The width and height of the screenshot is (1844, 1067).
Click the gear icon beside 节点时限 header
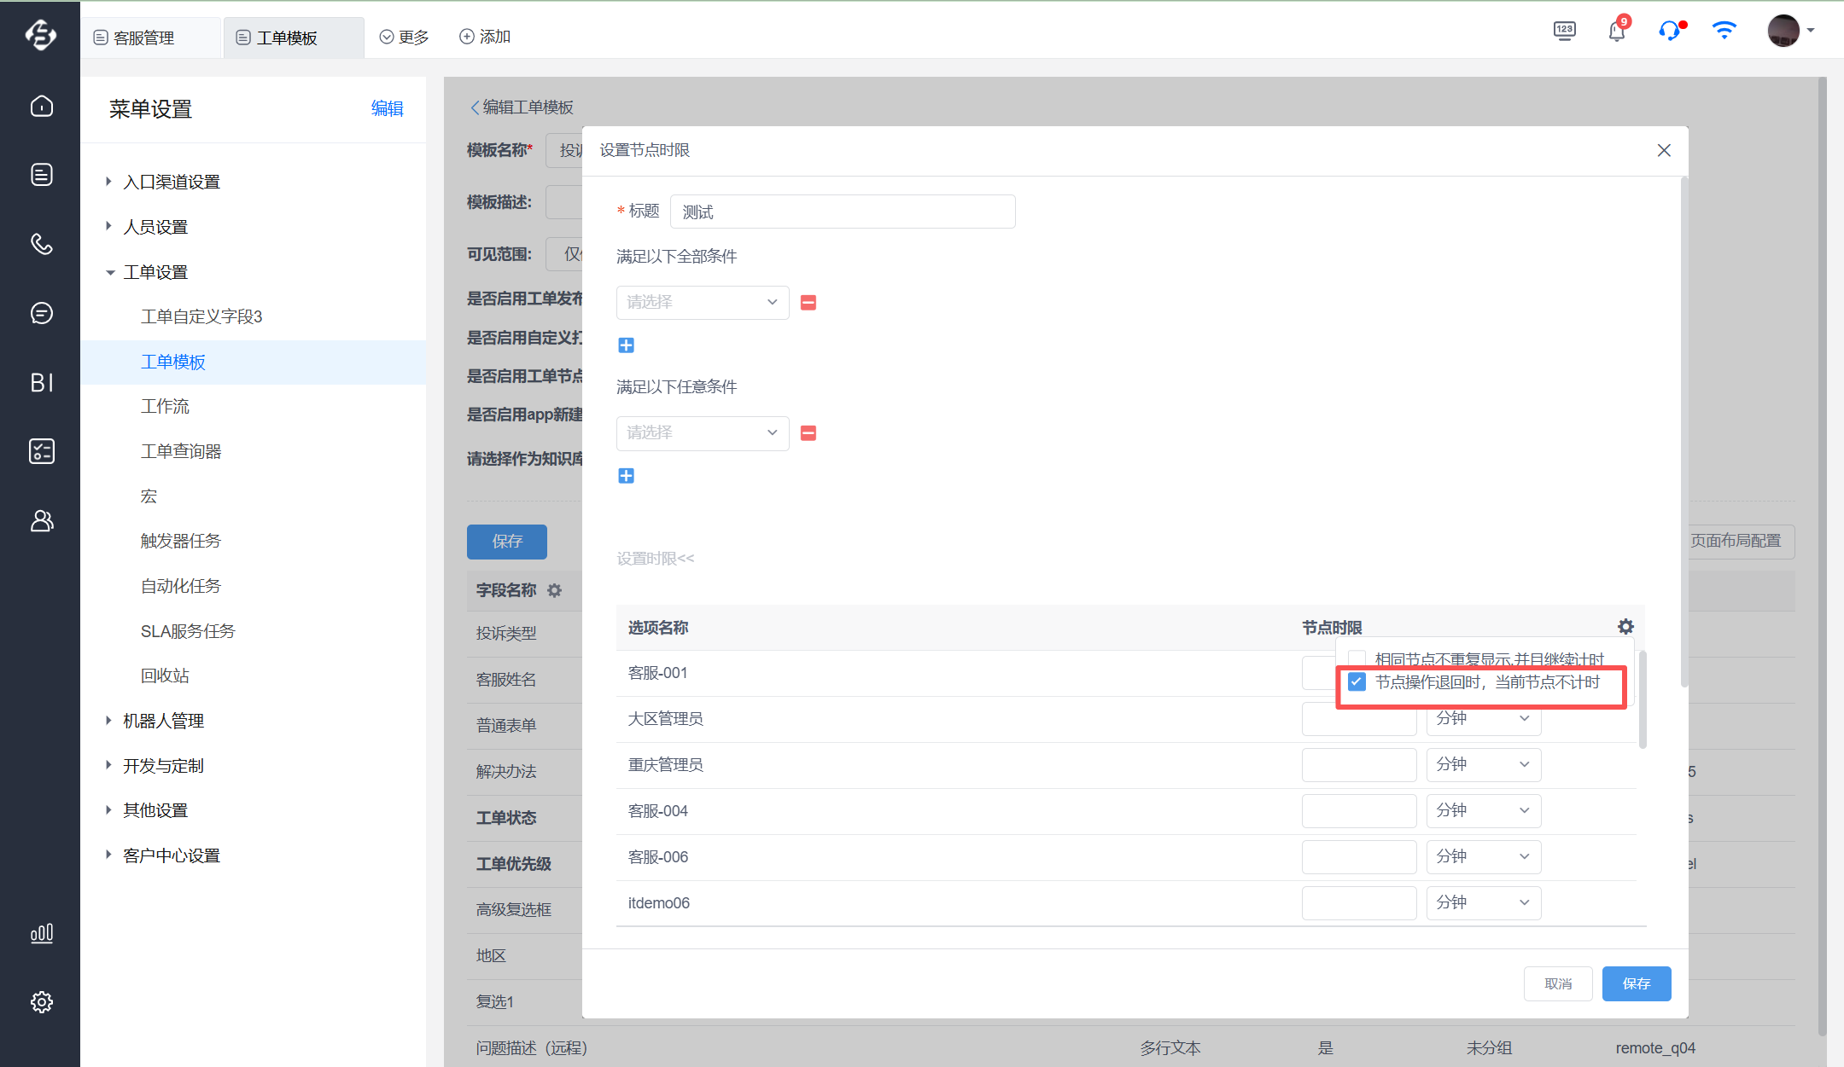[x=1625, y=627]
